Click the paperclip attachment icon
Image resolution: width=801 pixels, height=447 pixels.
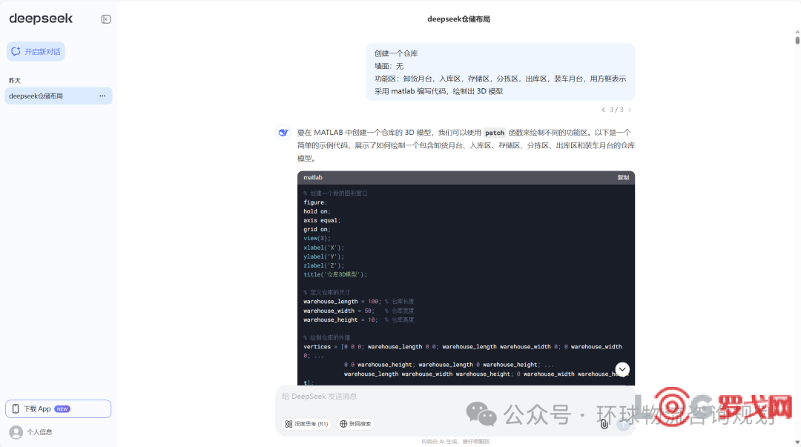point(604,424)
